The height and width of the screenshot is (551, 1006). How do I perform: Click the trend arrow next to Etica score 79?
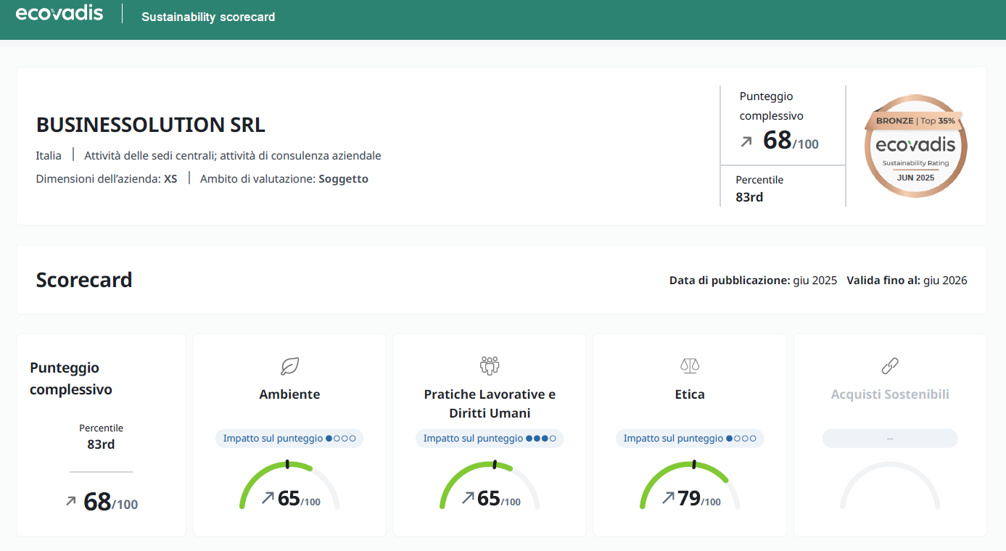pyautogui.click(x=669, y=498)
